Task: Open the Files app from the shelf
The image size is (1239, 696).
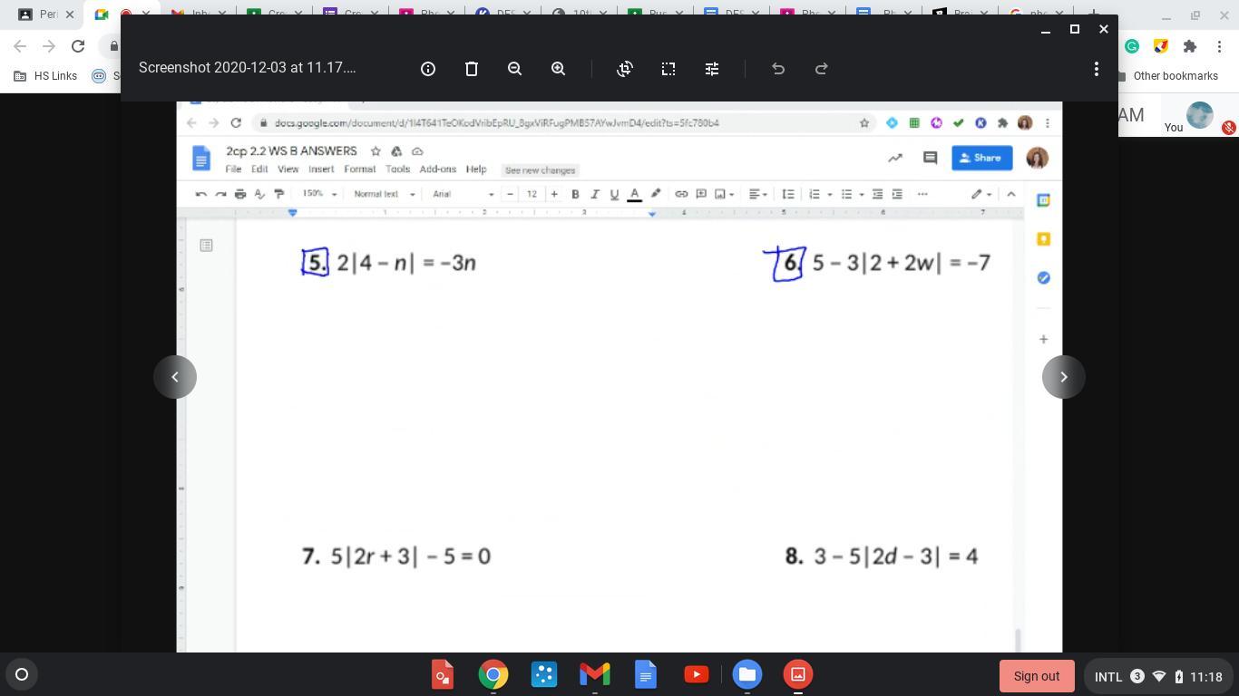Action: click(x=747, y=674)
